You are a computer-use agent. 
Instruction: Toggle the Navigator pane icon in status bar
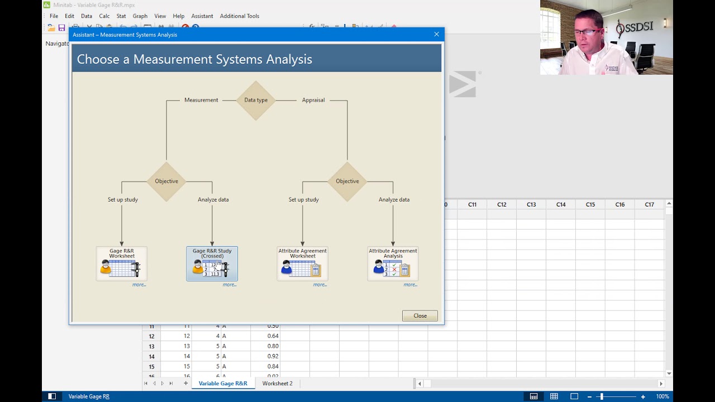tap(52, 396)
